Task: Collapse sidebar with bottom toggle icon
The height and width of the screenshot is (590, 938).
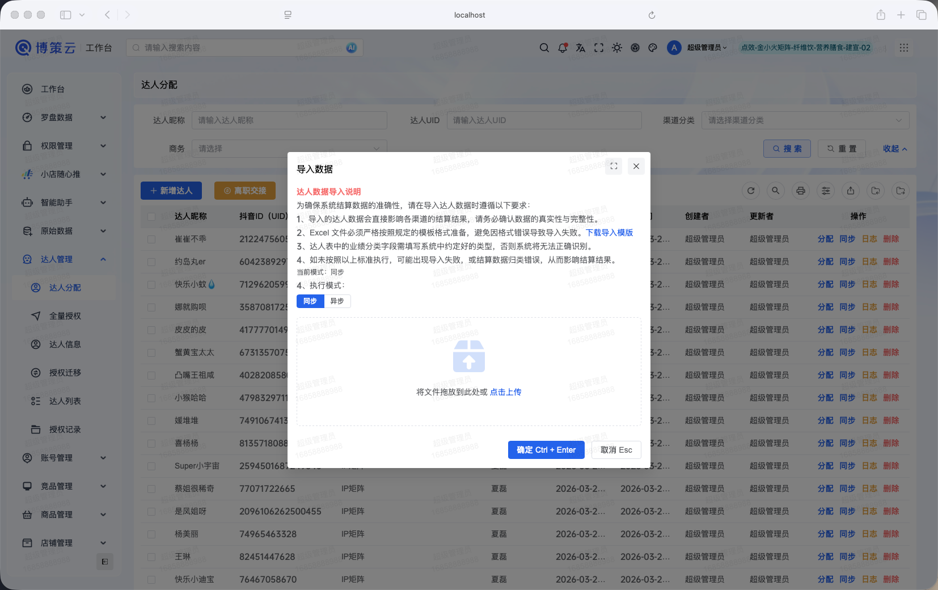Action: tap(105, 562)
